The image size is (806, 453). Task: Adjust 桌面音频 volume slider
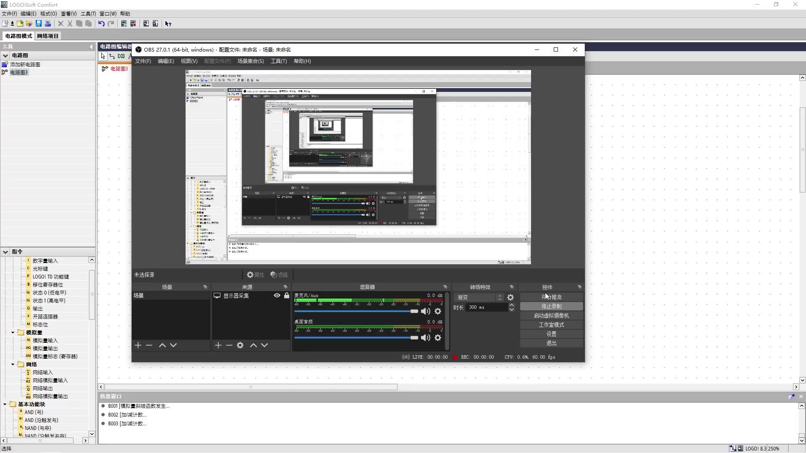(x=356, y=338)
